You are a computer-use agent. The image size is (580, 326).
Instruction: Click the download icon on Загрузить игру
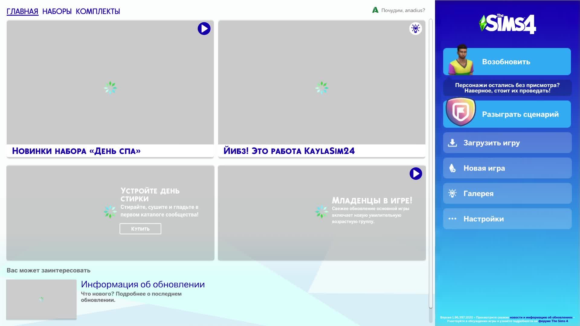click(x=452, y=143)
